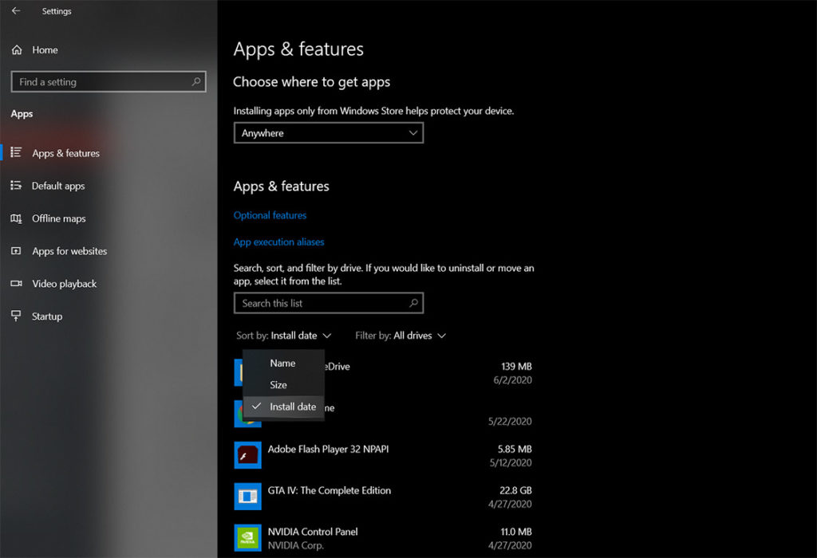Click the GTA IV app icon
817x558 pixels.
[247, 496]
